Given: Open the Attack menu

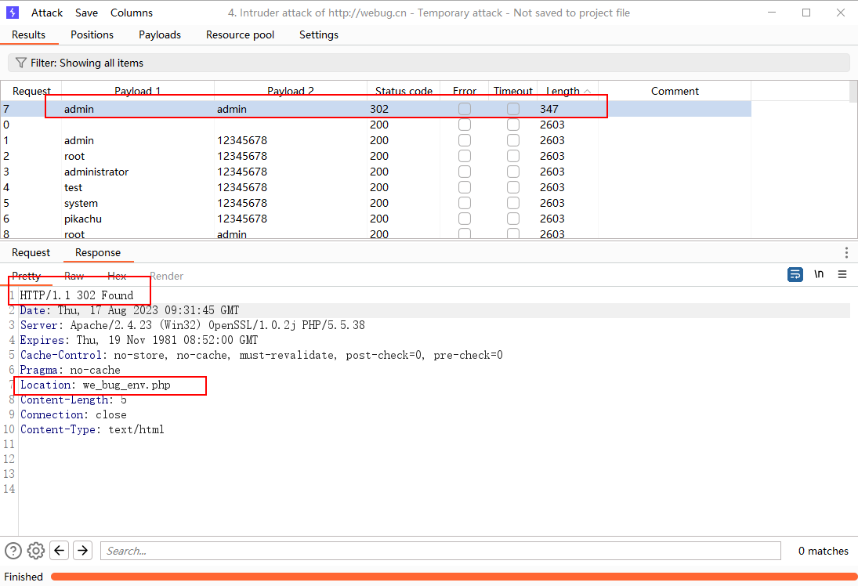Looking at the screenshot, I should pos(47,13).
